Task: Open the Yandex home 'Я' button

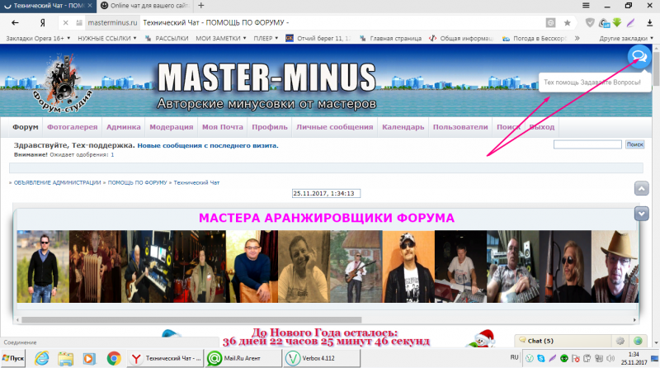Action: [x=43, y=23]
